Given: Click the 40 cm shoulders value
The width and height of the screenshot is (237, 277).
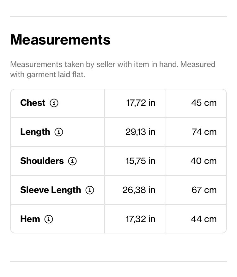Looking at the screenshot, I should (204, 161).
